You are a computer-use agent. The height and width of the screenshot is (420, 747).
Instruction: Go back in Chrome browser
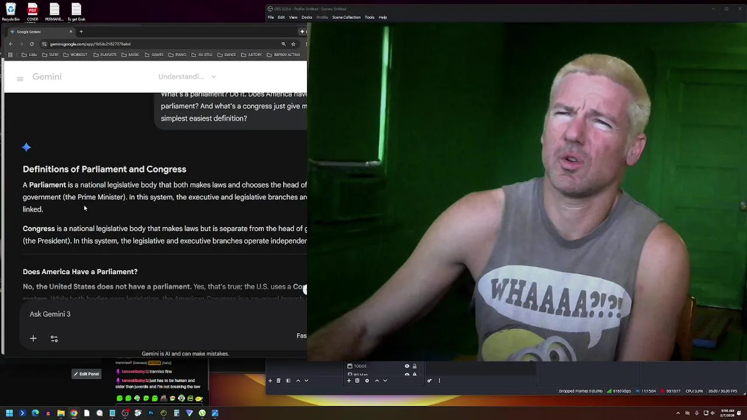[x=11, y=44]
